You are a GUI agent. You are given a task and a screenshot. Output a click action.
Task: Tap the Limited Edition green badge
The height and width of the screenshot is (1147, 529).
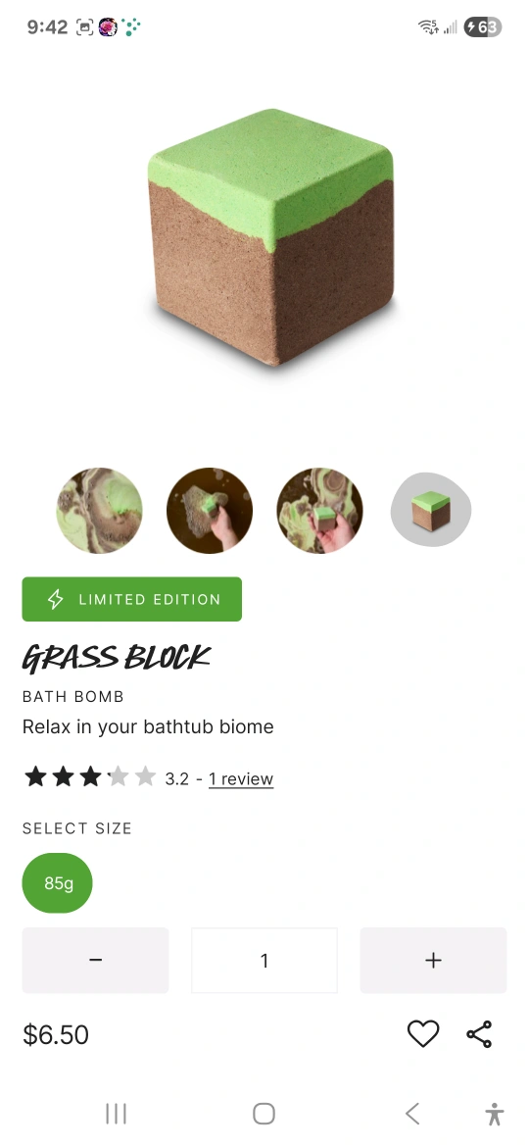tap(131, 599)
